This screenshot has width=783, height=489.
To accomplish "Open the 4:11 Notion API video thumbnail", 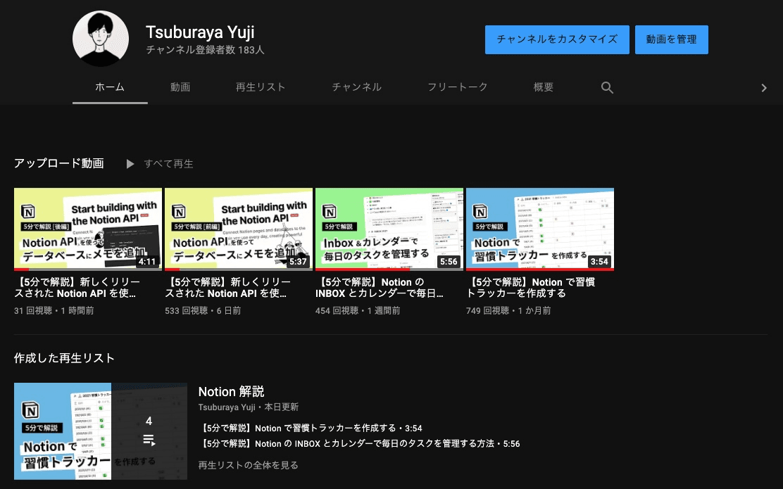I will (88, 229).
